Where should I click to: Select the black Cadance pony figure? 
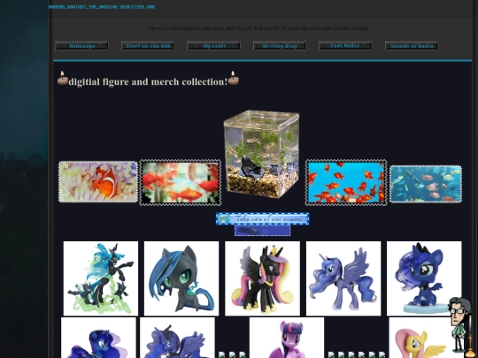coord(263,278)
